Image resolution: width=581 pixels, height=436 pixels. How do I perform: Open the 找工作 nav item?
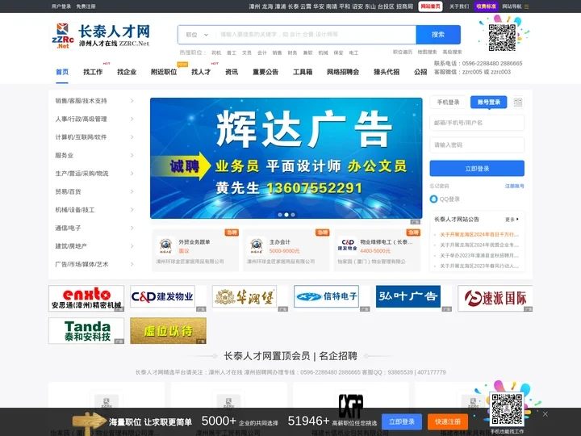[x=93, y=72]
